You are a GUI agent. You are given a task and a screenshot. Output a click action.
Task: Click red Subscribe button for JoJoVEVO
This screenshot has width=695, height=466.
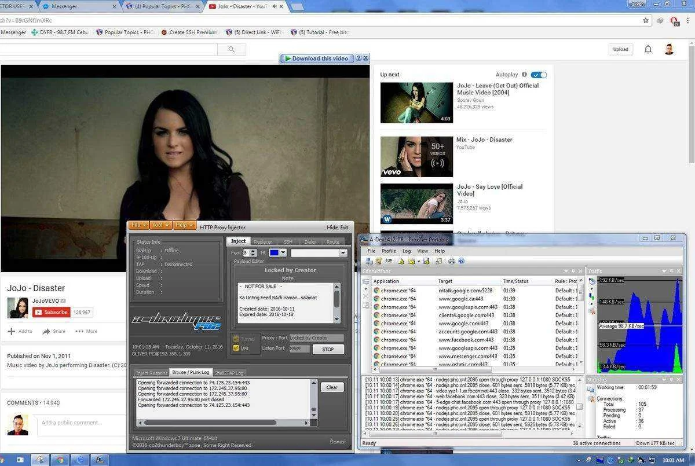pos(52,313)
